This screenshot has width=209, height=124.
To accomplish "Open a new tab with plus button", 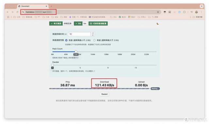I will point(51,6).
